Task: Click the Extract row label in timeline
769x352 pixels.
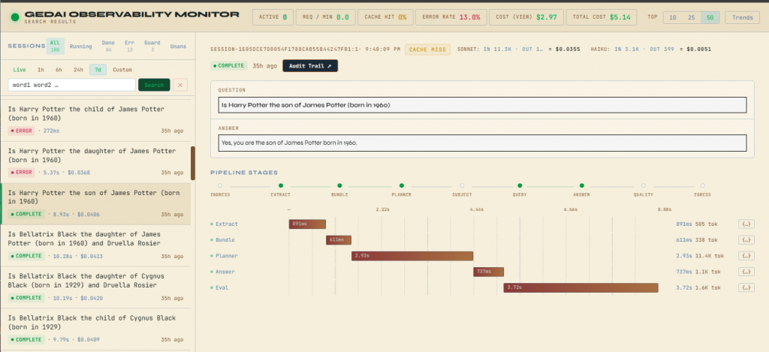Action: click(x=227, y=224)
